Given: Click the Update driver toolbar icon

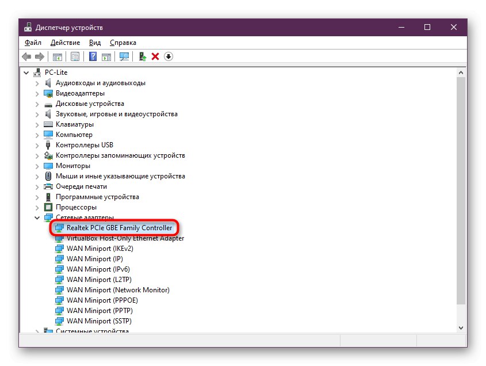Looking at the screenshot, I should pyautogui.click(x=142, y=56).
